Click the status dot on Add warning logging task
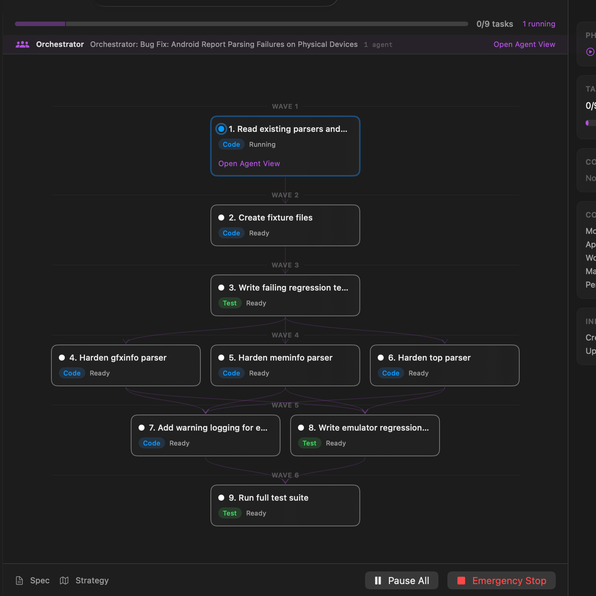596x596 pixels. [142, 428]
